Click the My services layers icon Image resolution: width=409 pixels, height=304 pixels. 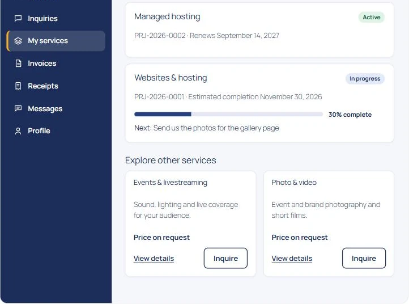tap(18, 41)
